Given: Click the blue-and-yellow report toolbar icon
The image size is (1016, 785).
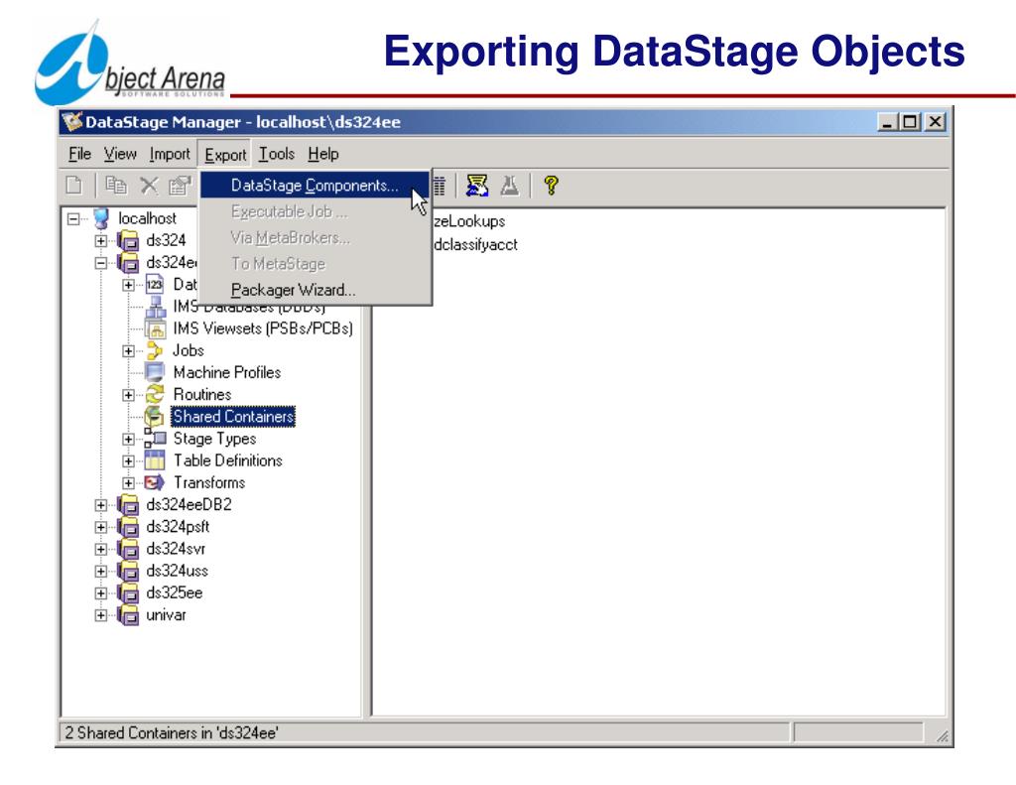Looking at the screenshot, I should click(x=477, y=186).
